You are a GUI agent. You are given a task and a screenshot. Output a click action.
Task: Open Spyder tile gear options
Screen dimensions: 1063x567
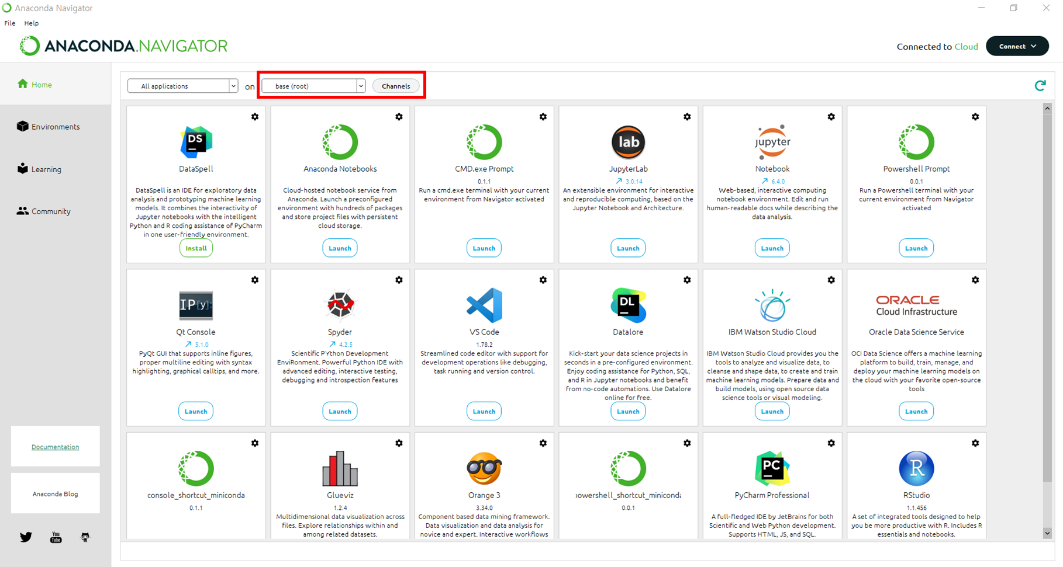click(399, 280)
